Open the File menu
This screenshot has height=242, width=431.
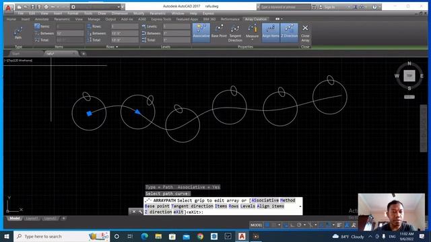click(21, 13)
